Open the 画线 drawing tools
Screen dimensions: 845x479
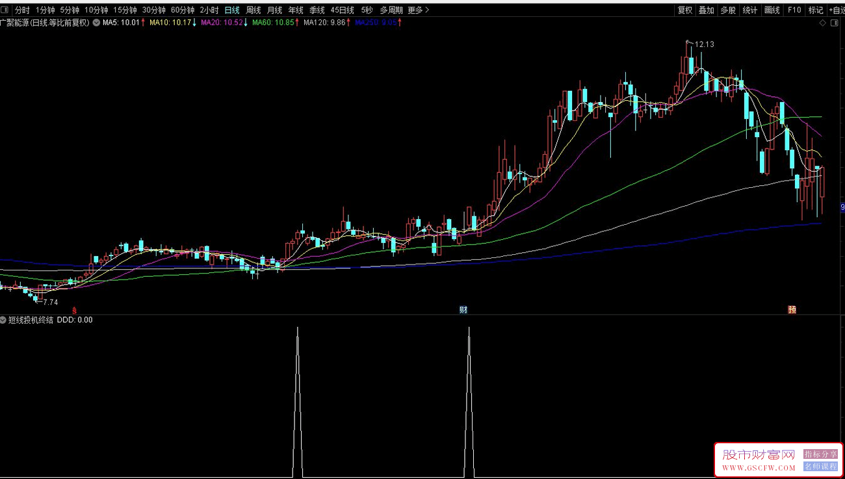coord(772,10)
